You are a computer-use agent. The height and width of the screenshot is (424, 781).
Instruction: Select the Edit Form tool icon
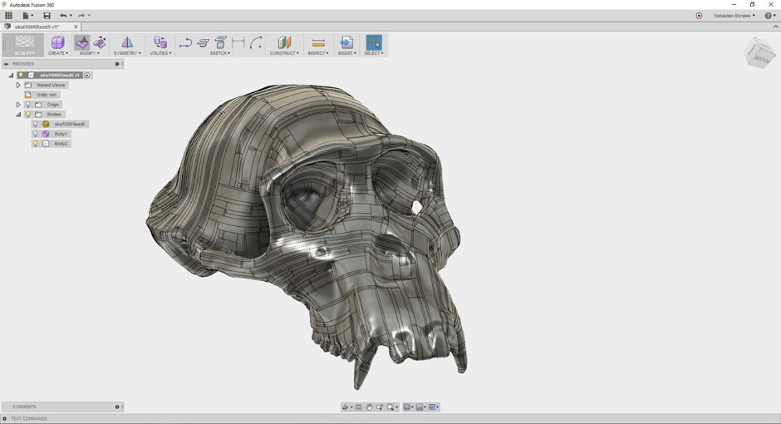(81, 42)
